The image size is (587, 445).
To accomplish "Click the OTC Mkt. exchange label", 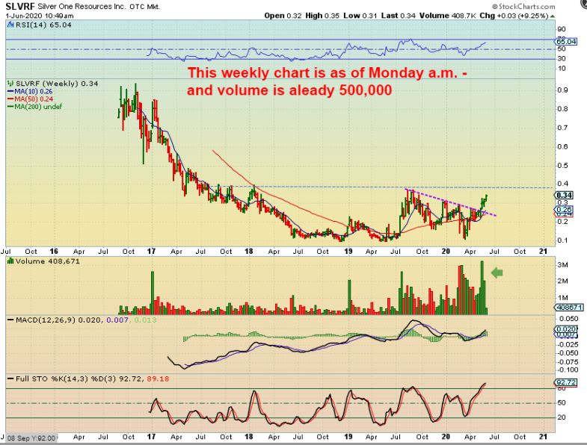I will [145, 7].
